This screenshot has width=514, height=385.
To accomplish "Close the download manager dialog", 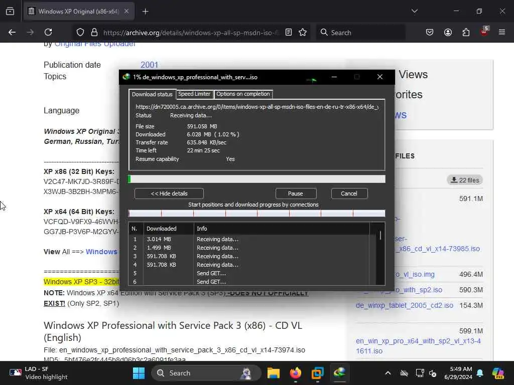I will (380, 77).
